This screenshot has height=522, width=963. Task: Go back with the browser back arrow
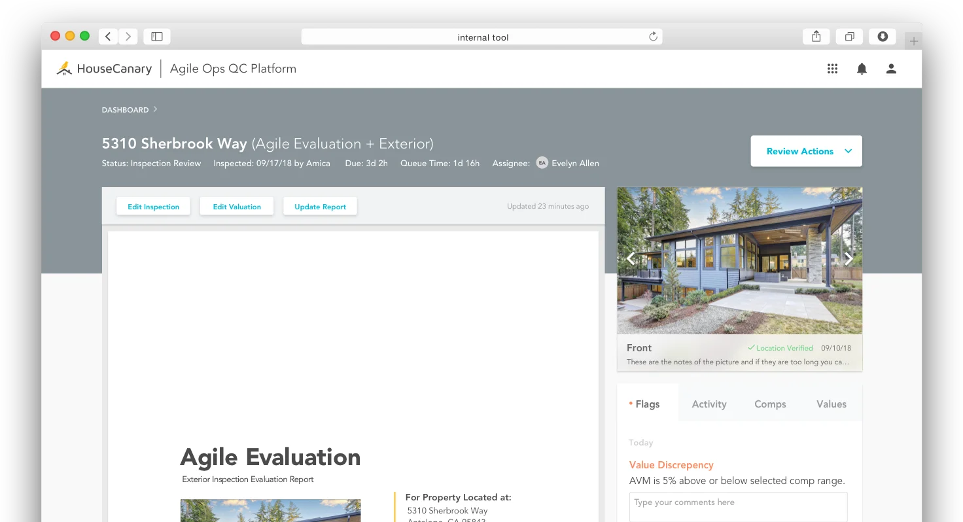(x=108, y=37)
